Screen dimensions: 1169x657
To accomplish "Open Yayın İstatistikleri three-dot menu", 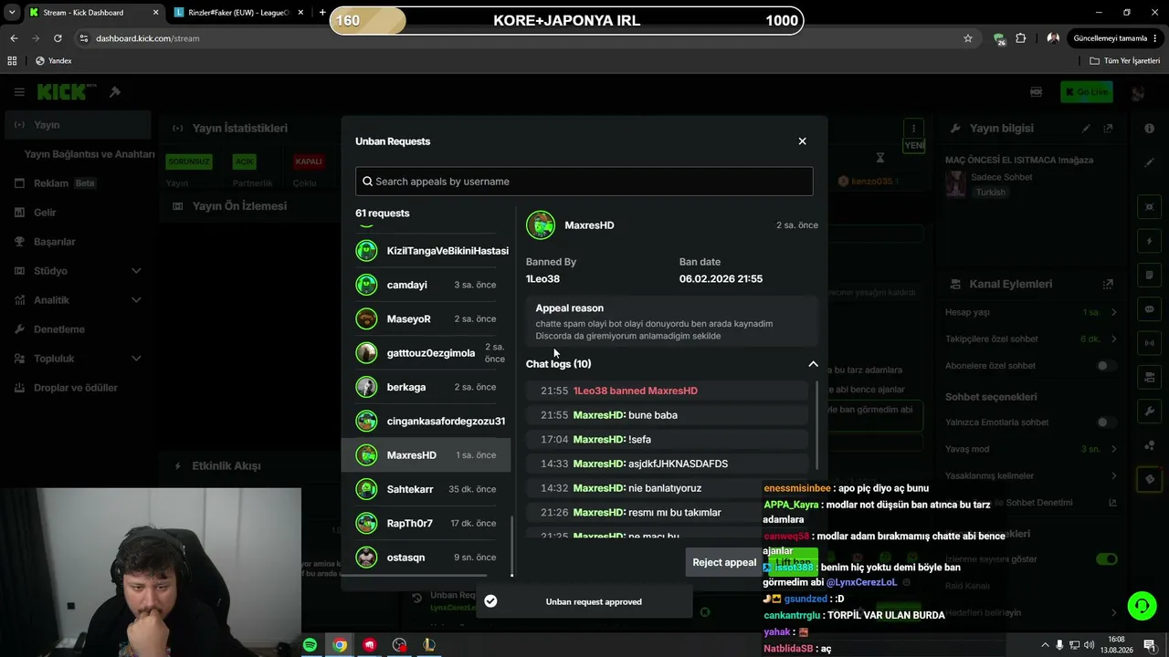I will coord(913,129).
